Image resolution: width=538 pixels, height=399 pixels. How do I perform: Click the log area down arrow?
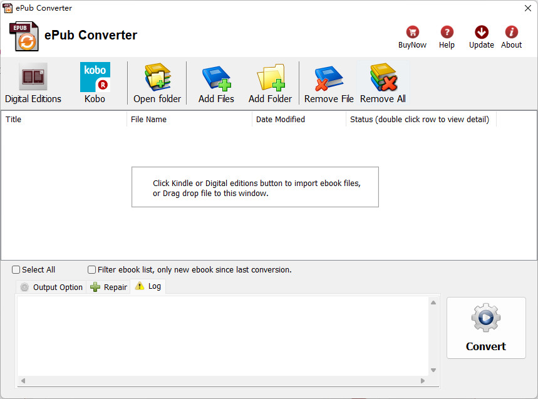pos(433,370)
